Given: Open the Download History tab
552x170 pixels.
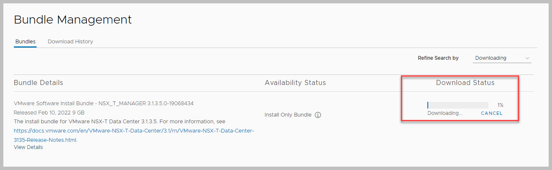Looking at the screenshot, I should [x=70, y=42].
